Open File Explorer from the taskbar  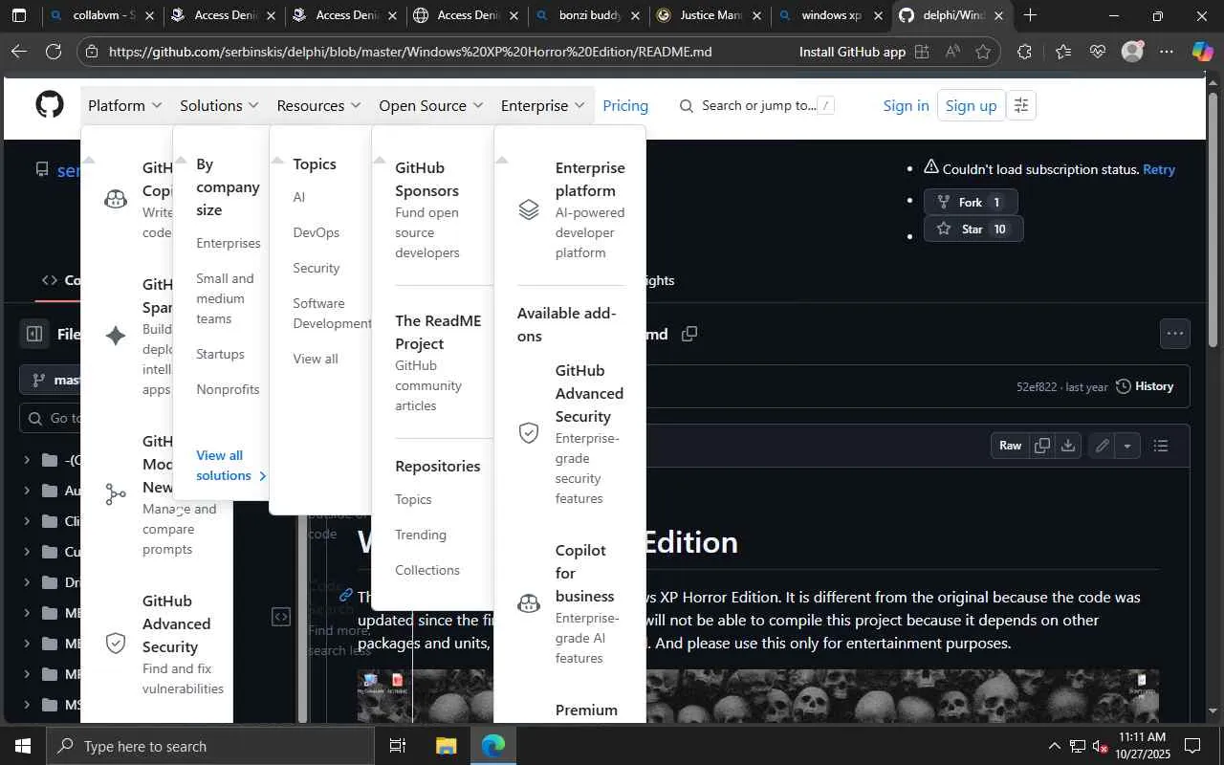pos(447,746)
